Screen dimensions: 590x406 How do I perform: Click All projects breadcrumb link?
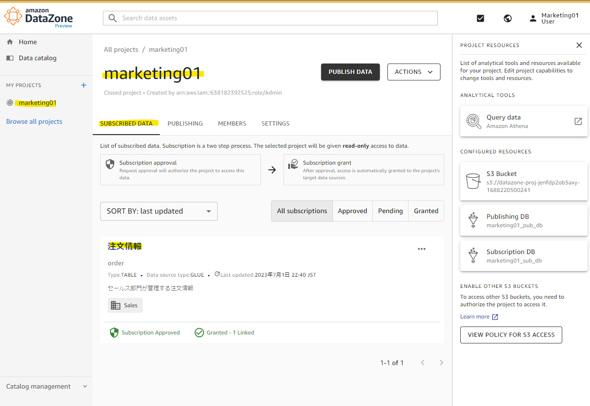pos(121,49)
